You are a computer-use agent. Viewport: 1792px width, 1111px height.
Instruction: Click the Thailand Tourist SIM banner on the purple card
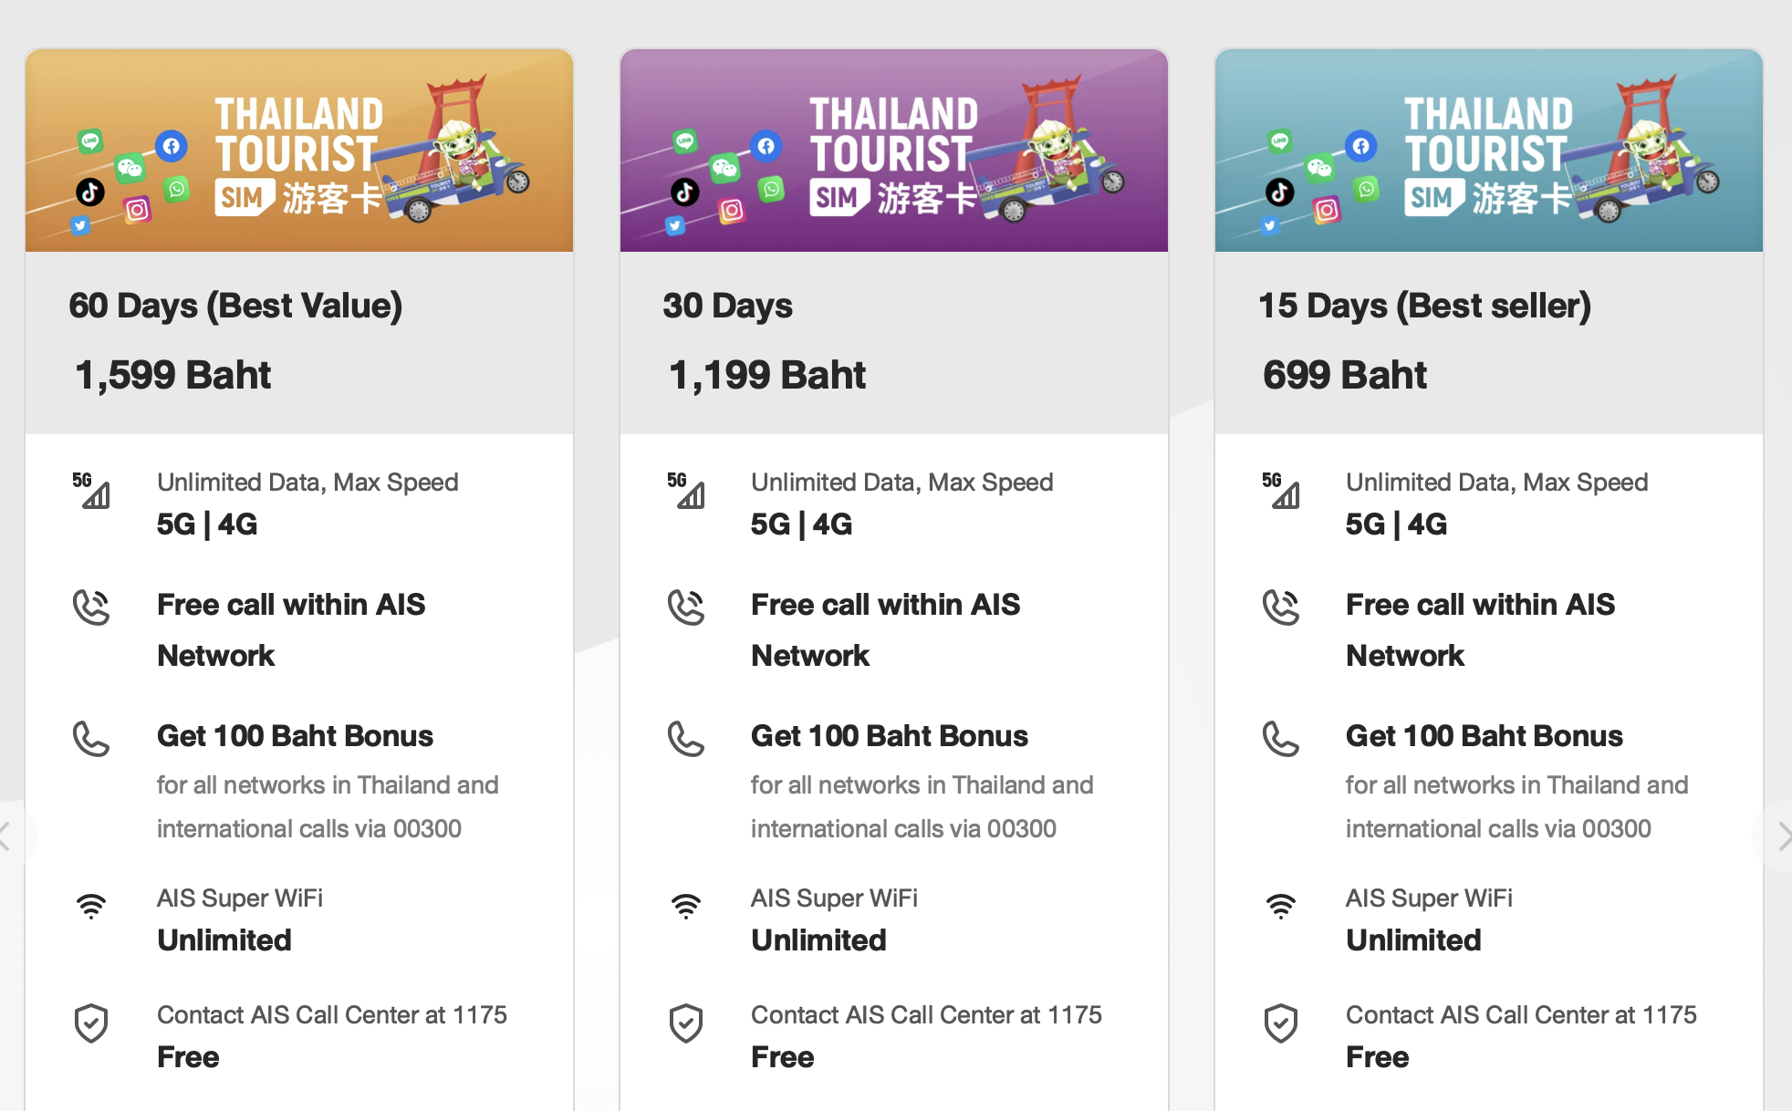(893, 150)
